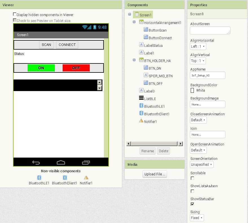Click the CONNECT button on the phone preview
This screenshot has height=223, width=248.
67,45
